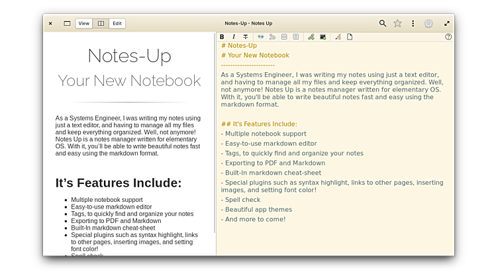Open the three-dot options menu
Viewport: 498px width, 280px height.
pos(413,23)
